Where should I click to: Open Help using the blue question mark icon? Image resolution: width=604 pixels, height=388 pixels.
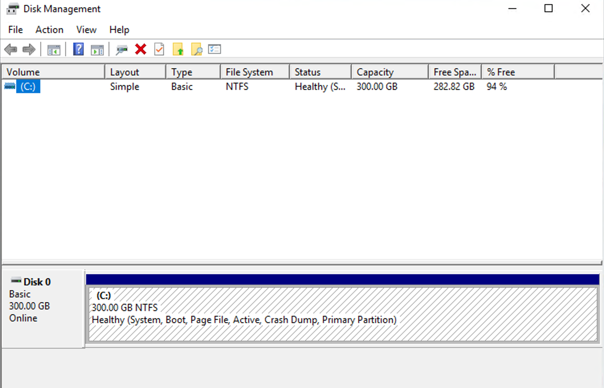(x=78, y=49)
